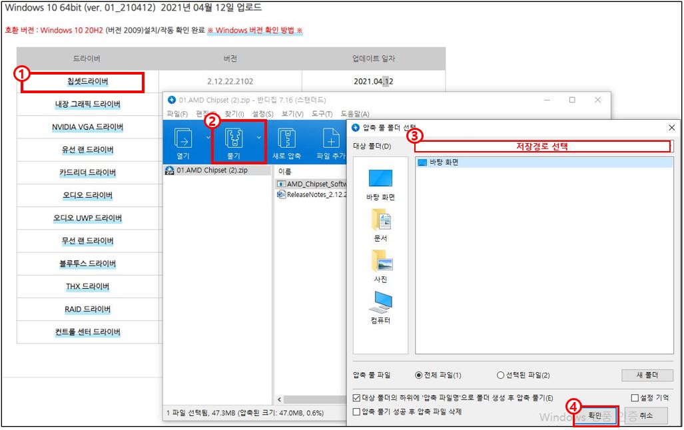Open the 보기(V) menu

coord(292,114)
